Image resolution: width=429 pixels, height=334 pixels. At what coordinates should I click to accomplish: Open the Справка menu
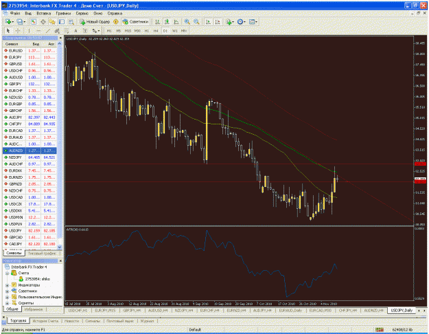(115, 13)
